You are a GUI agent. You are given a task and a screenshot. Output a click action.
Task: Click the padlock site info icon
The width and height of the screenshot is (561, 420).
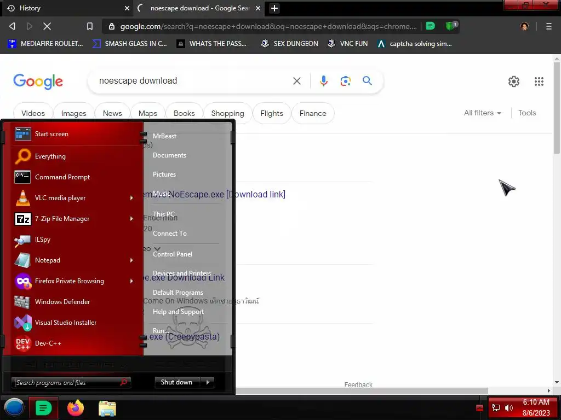pyautogui.click(x=112, y=26)
